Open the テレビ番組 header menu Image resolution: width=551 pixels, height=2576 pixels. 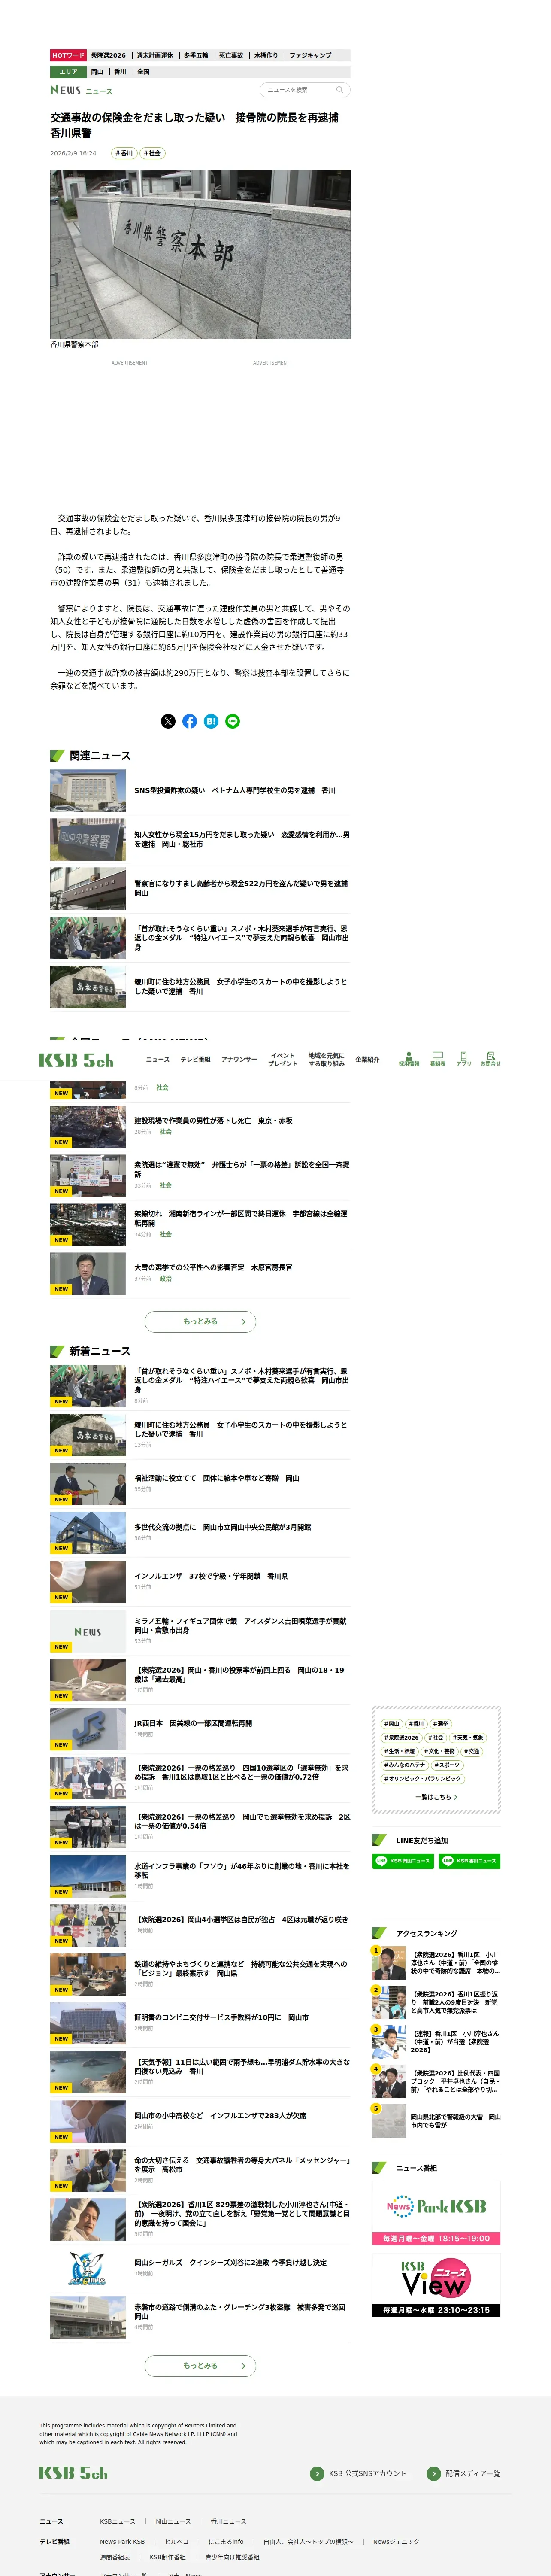pos(195,1059)
